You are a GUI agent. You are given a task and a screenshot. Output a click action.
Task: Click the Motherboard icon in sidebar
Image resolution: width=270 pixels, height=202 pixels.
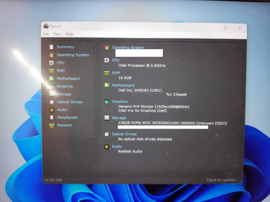[x=51, y=78]
